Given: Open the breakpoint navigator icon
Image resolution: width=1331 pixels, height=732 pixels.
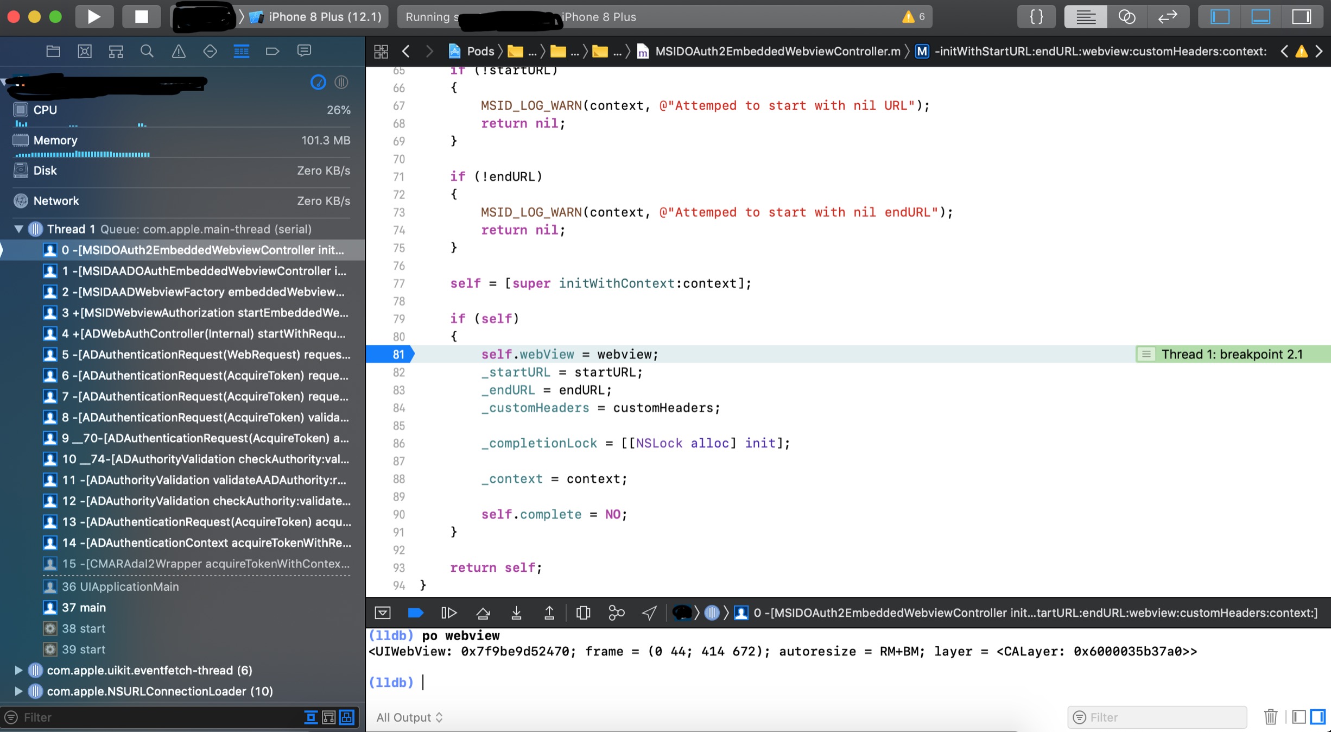Looking at the screenshot, I should [x=272, y=51].
